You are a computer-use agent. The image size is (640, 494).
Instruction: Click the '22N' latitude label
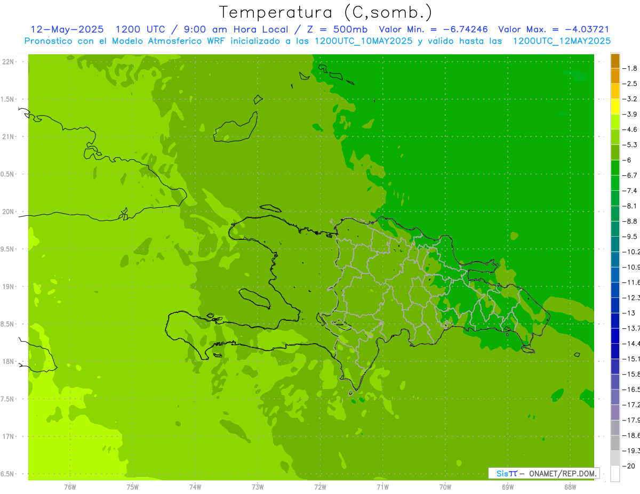point(9,62)
